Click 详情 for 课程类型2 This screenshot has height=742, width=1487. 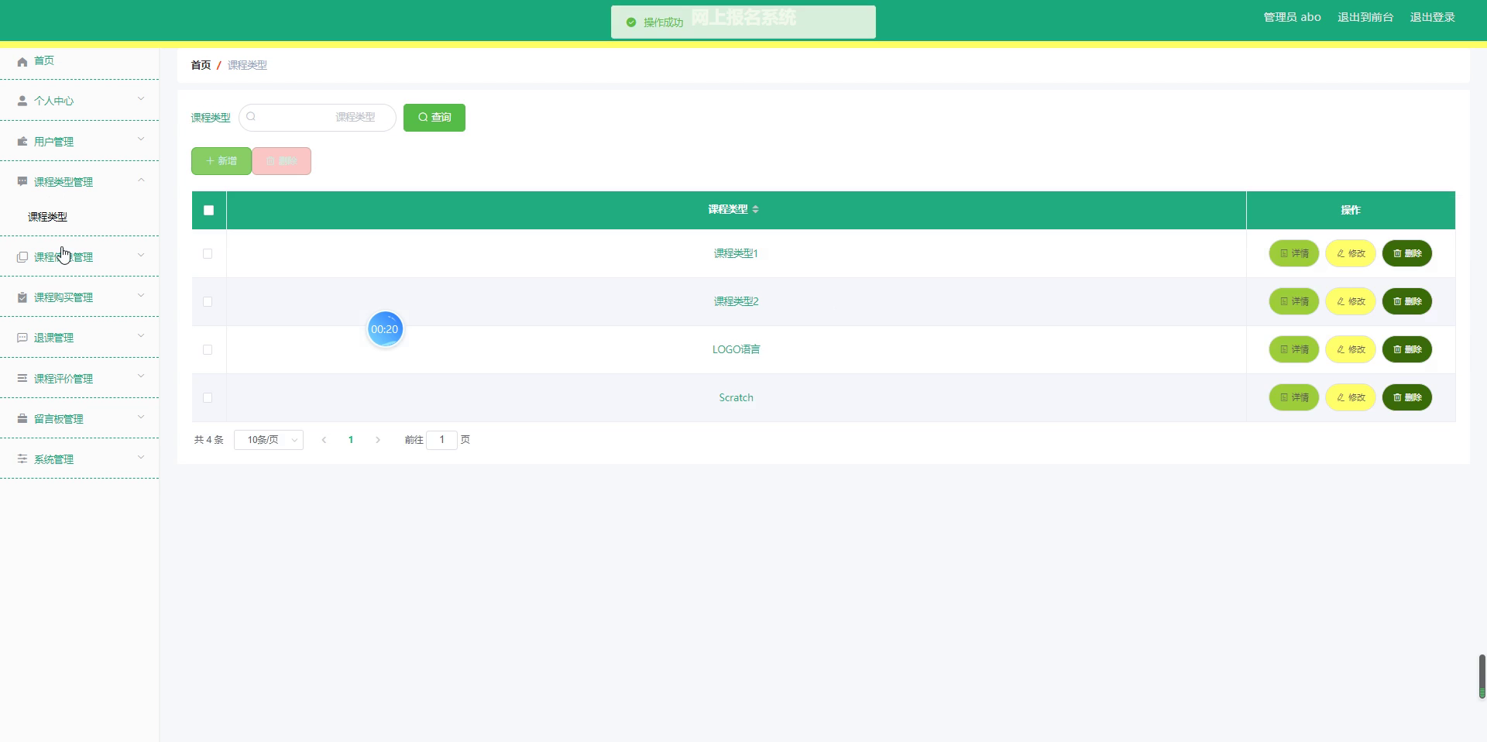pyautogui.click(x=1294, y=301)
